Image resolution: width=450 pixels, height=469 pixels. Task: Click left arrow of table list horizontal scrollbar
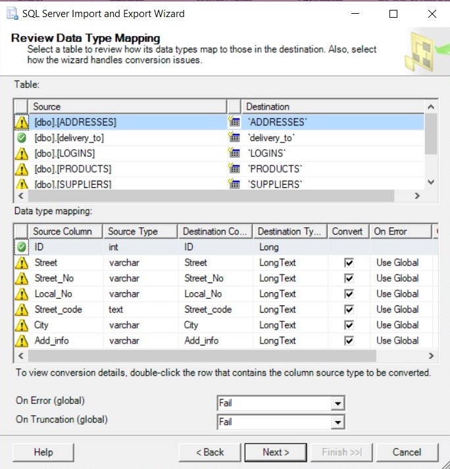click(x=21, y=196)
